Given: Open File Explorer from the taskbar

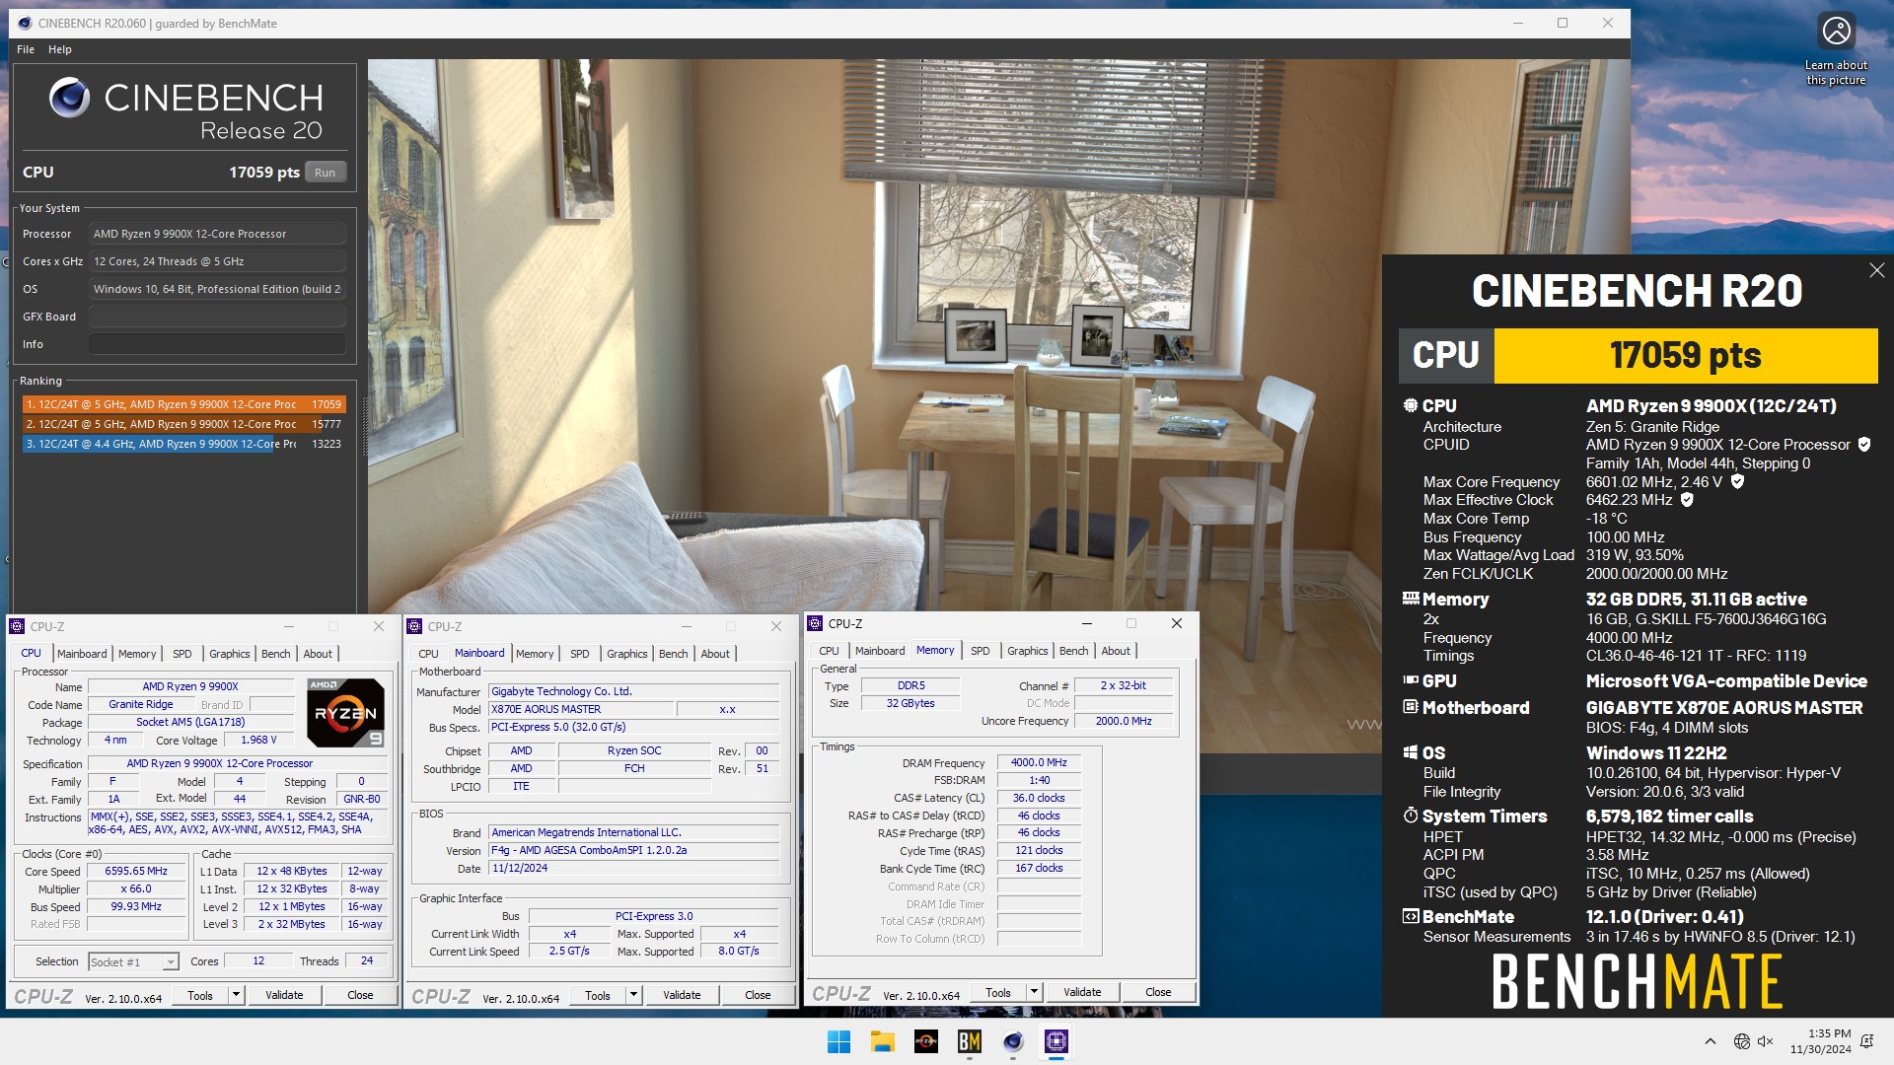Looking at the screenshot, I should tap(882, 1041).
